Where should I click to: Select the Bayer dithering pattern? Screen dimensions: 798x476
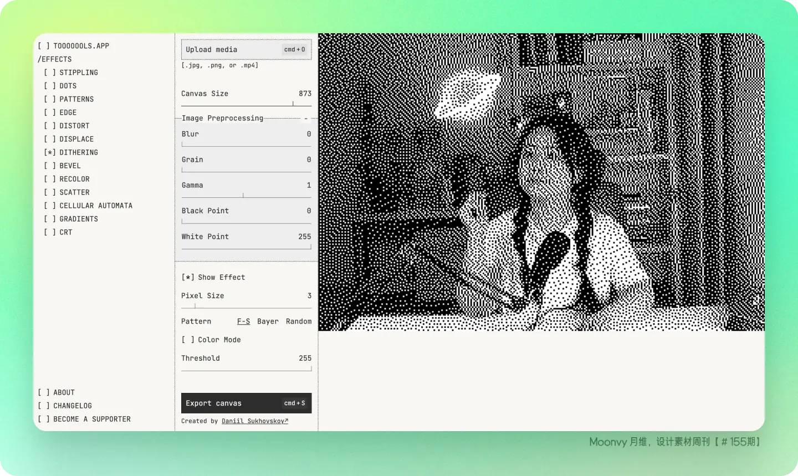pyautogui.click(x=268, y=321)
